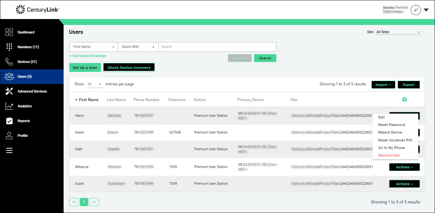Open Advanced Services wrench icon
435x213 pixels.
(9, 91)
